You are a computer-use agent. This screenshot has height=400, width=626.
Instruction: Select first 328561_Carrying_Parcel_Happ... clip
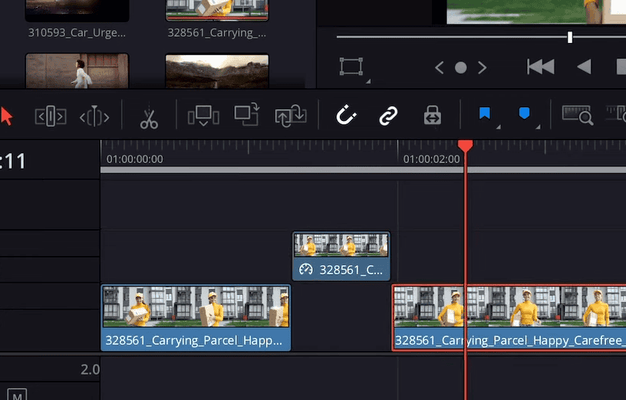click(196, 317)
